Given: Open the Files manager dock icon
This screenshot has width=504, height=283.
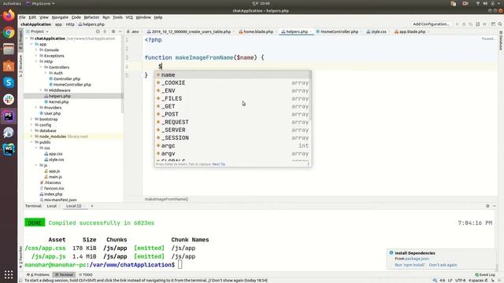Looking at the screenshot, I should (x=9, y=49).
